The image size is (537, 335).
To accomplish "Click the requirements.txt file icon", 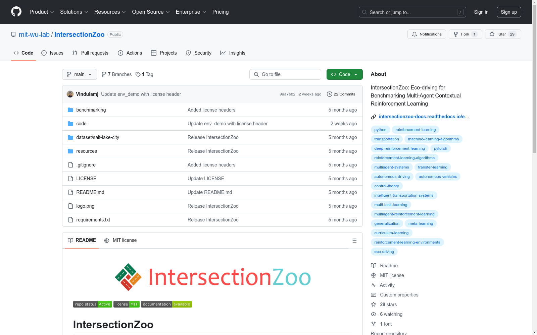I will [x=70, y=220].
